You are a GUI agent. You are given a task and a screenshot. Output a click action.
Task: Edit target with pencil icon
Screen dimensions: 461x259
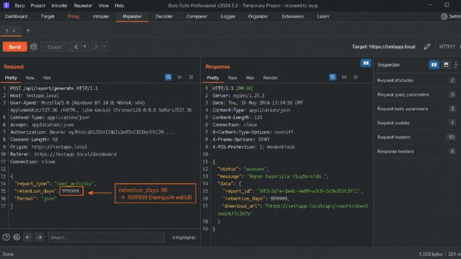pyautogui.click(x=427, y=46)
